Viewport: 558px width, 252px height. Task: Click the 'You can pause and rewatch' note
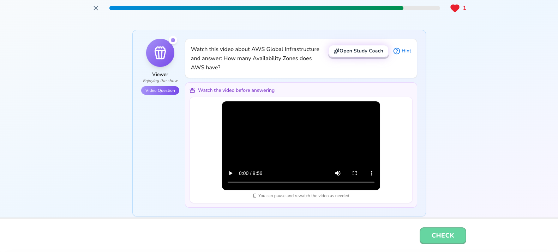click(x=301, y=196)
